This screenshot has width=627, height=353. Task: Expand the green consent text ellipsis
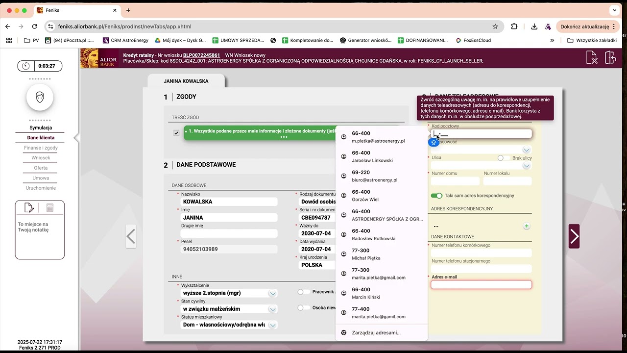284,137
